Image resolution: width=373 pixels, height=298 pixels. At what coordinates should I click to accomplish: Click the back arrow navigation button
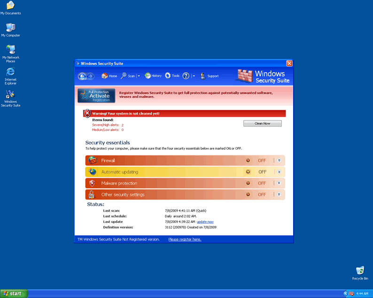(x=82, y=76)
